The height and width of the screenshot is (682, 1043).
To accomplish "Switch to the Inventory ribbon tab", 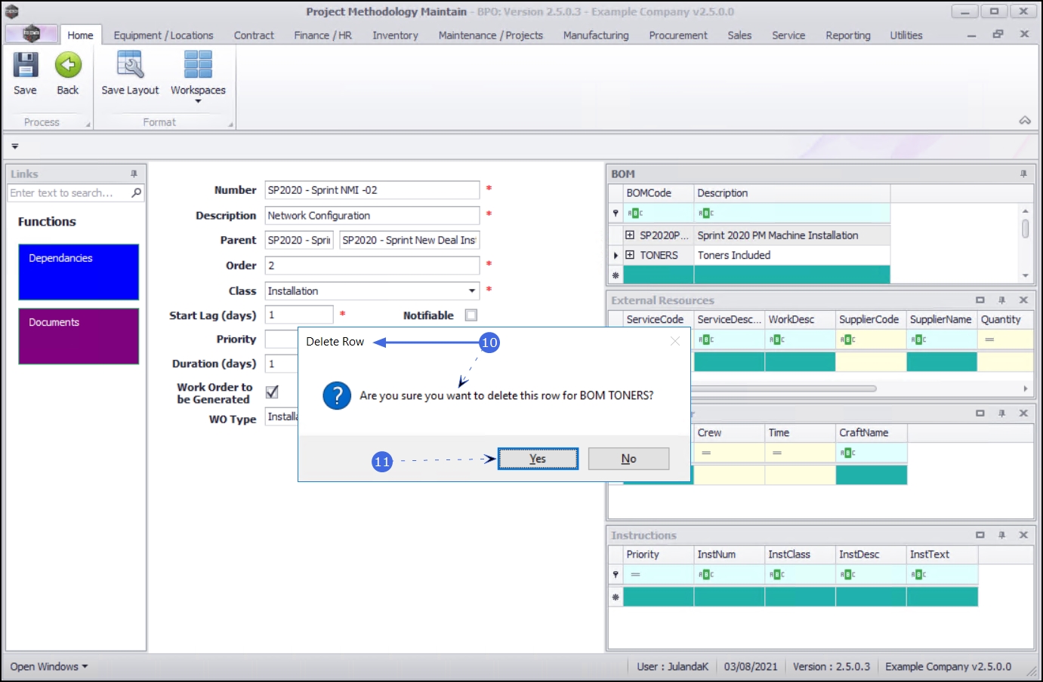I will (395, 35).
